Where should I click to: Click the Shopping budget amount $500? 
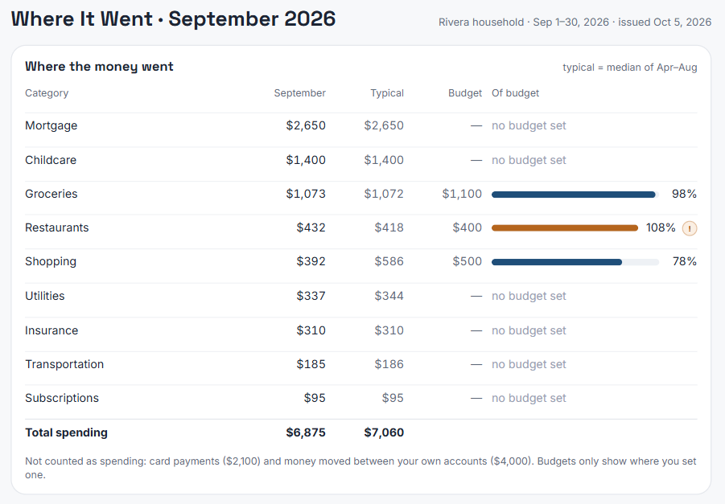pyautogui.click(x=467, y=261)
